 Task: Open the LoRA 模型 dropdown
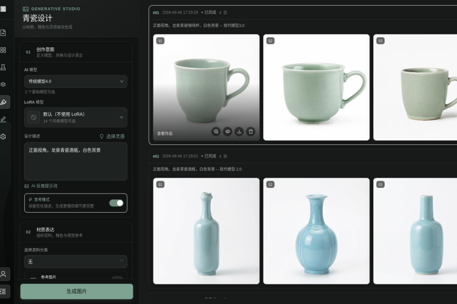[76, 117]
